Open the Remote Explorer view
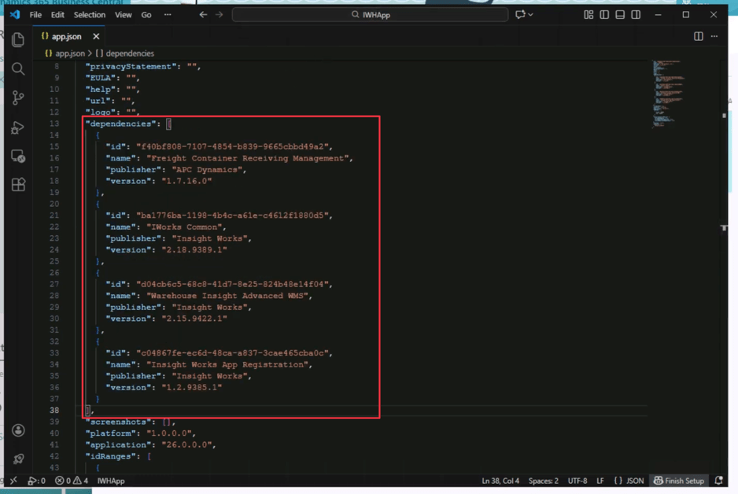The image size is (738, 494). (18, 157)
